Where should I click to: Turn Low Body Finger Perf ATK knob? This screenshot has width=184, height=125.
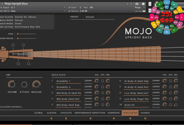170,99
